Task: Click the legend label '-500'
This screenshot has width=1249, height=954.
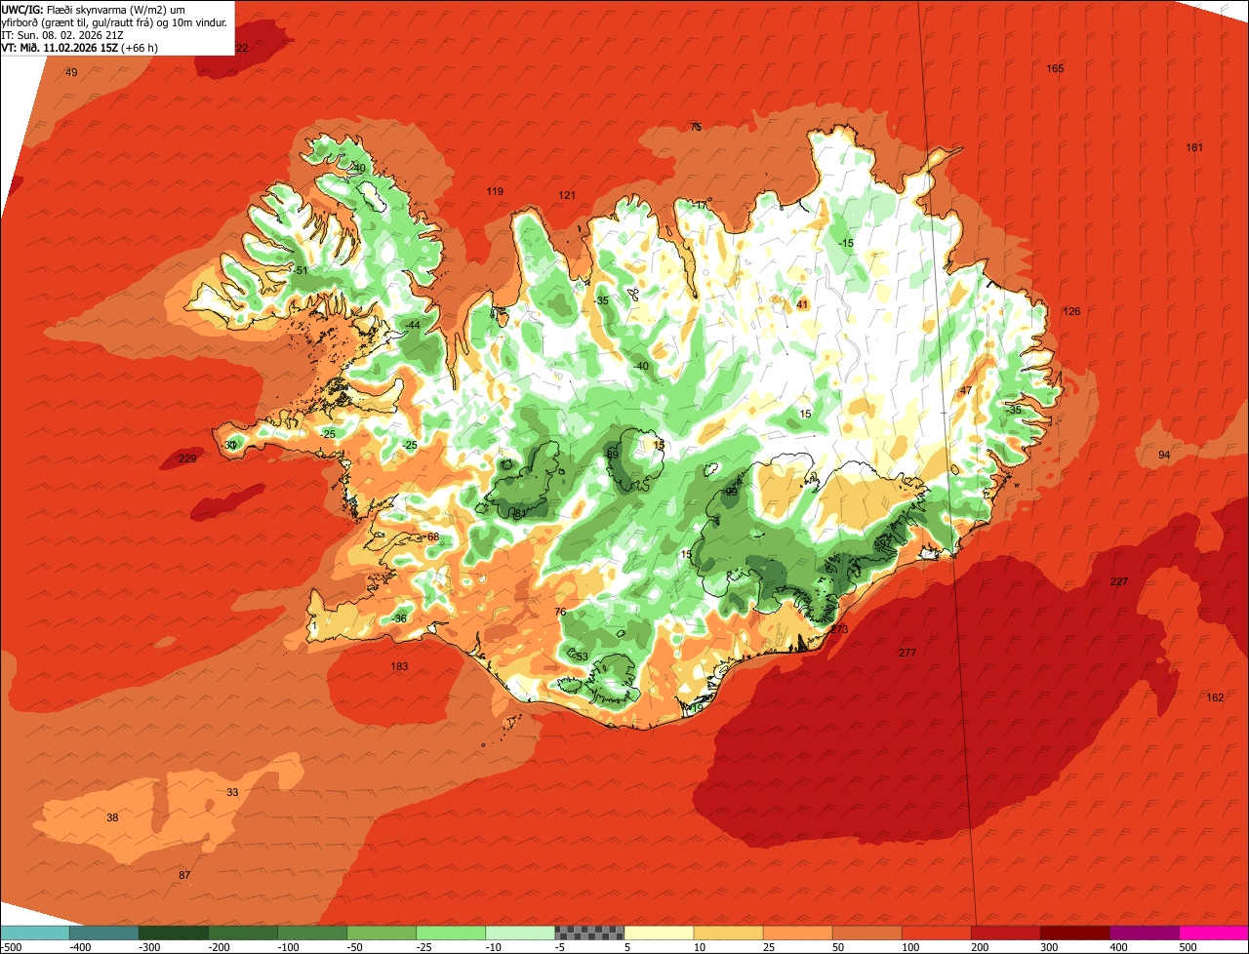Action: [x=12, y=947]
